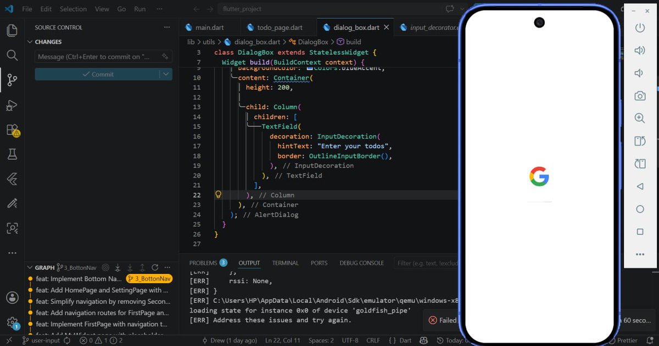Close the dialog_box.dart tab
This screenshot has height=346, width=659.
pos(386,27)
